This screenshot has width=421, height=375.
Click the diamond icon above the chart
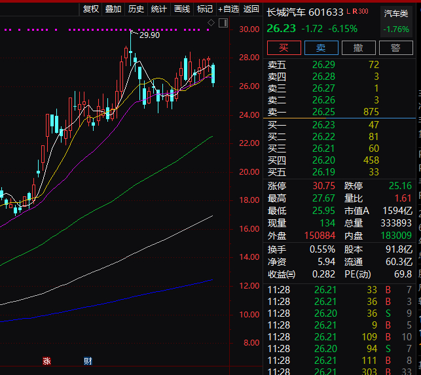pyautogui.click(x=211, y=23)
